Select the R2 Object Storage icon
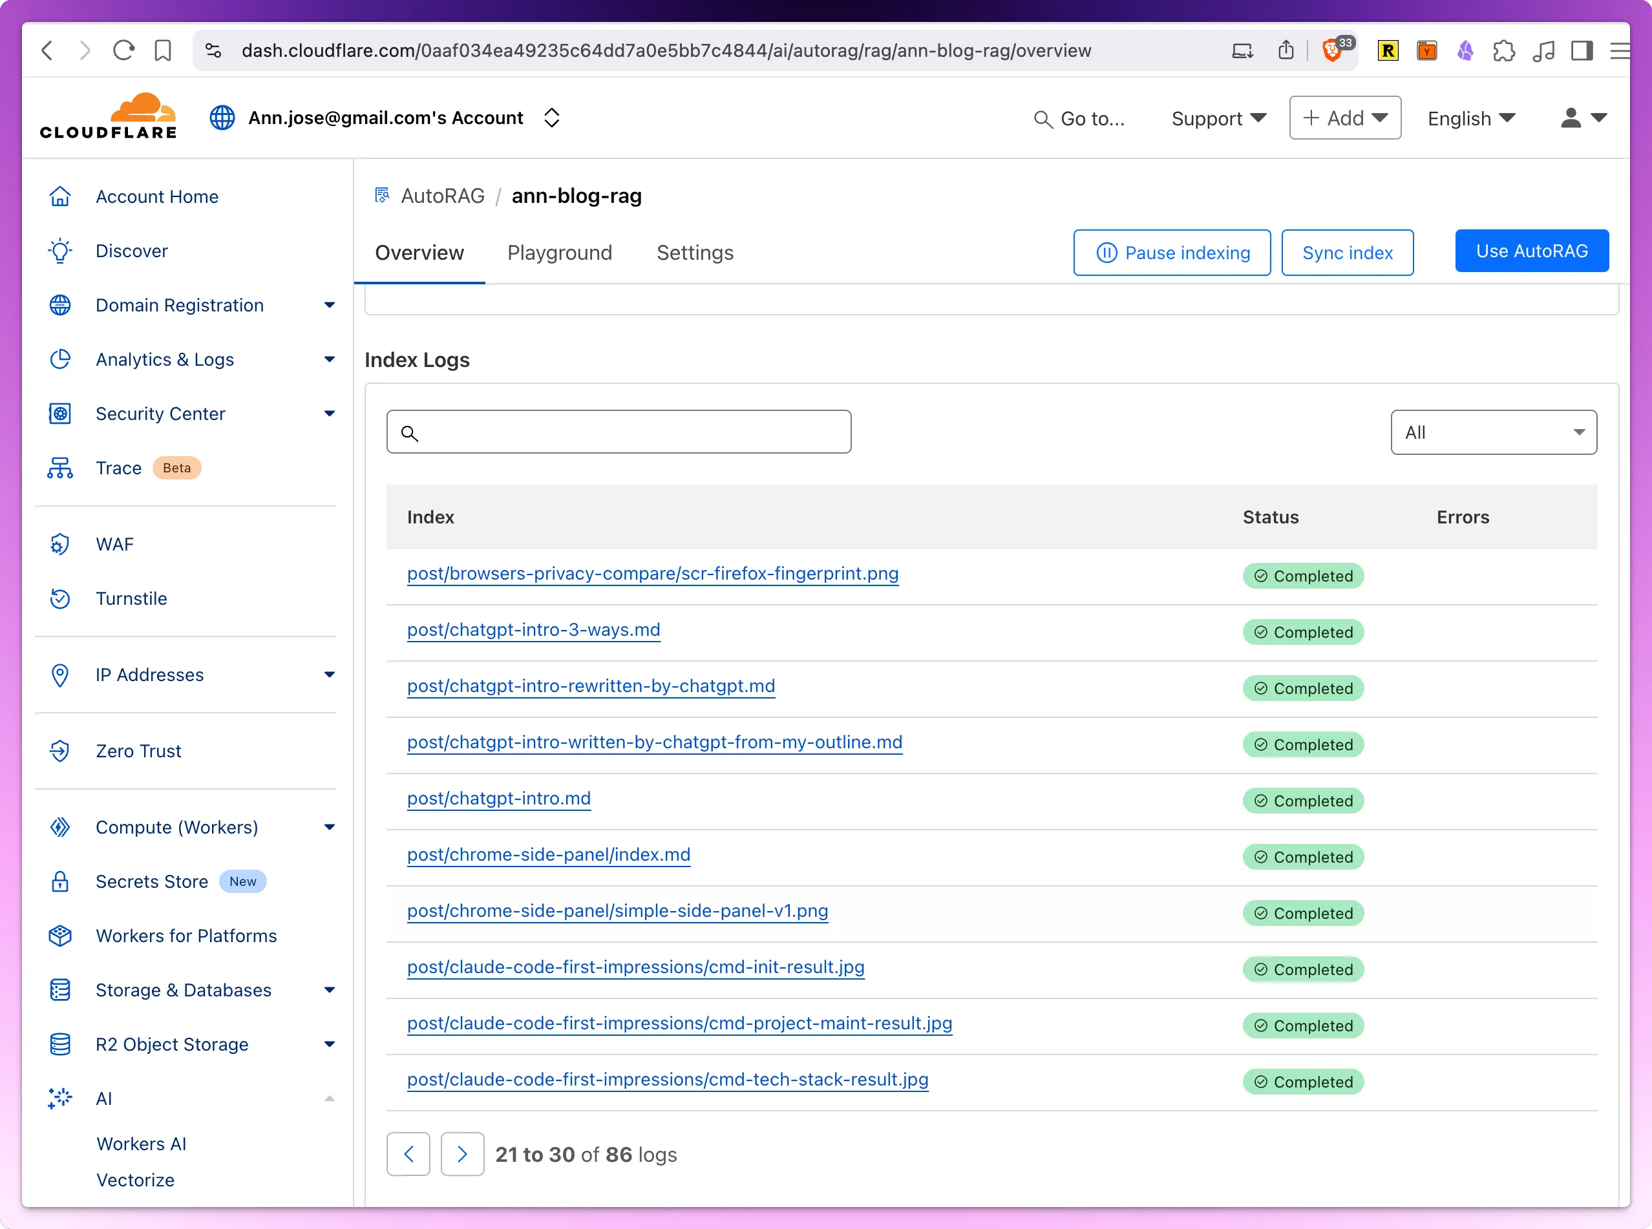Screen dimensions: 1652x1229 (60, 1044)
